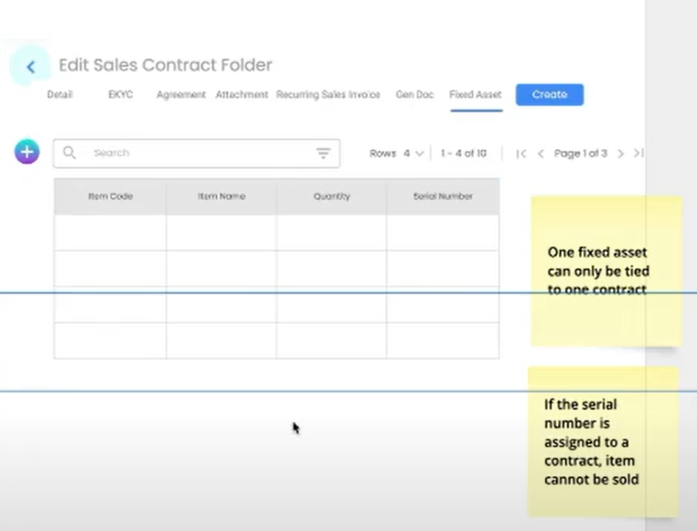The image size is (697, 531).
Task: Click the purple plus add icon
Action: tap(27, 152)
